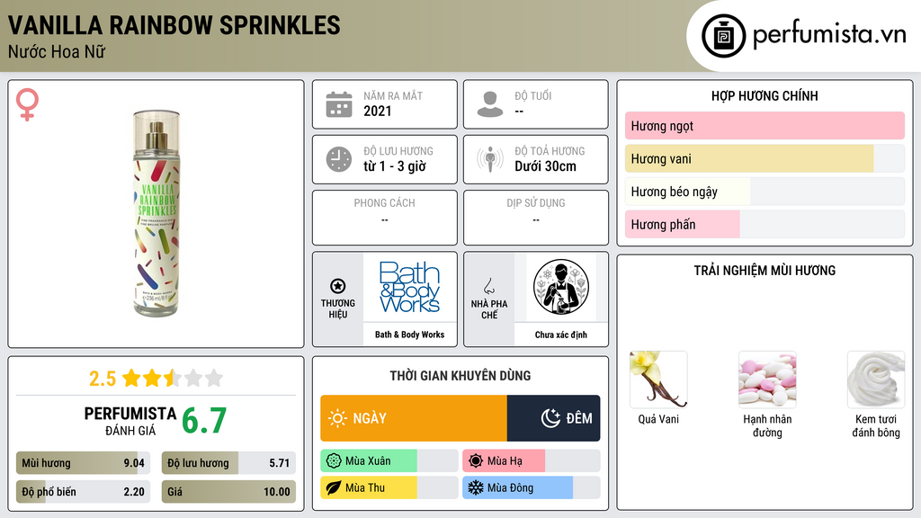Click the nose icon above Nhà pha chế
The width and height of the screenshot is (921, 518).
[488, 286]
